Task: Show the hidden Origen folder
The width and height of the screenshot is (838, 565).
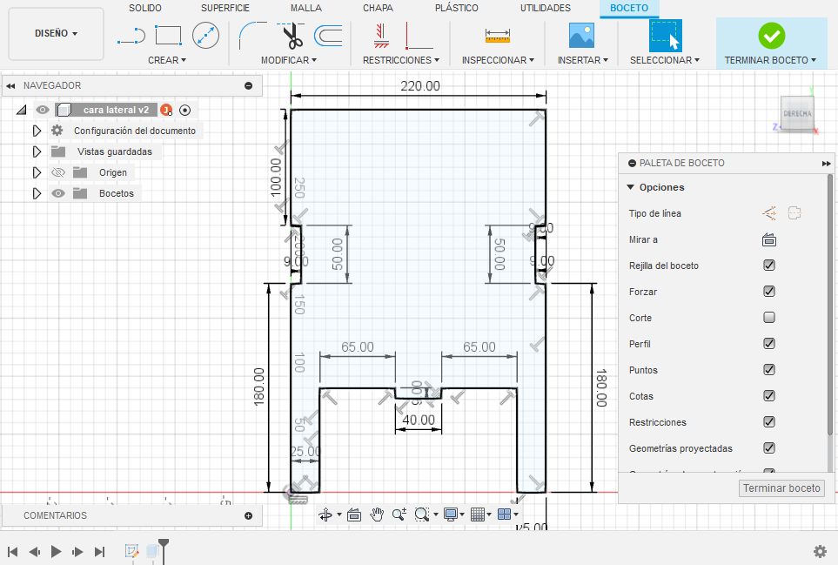Action: tap(58, 172)
